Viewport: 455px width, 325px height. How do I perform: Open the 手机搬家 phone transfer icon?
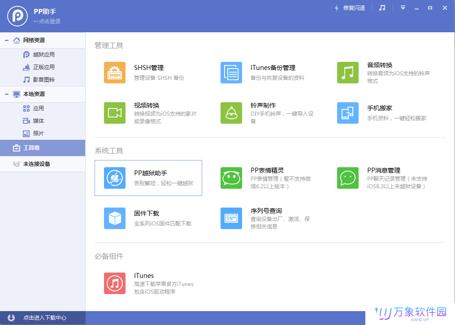pos(347,113)
